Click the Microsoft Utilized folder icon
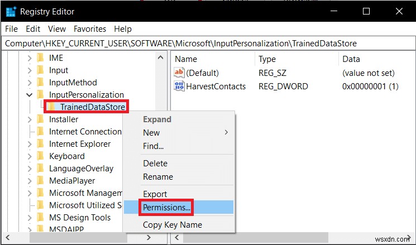 point(40,205)
